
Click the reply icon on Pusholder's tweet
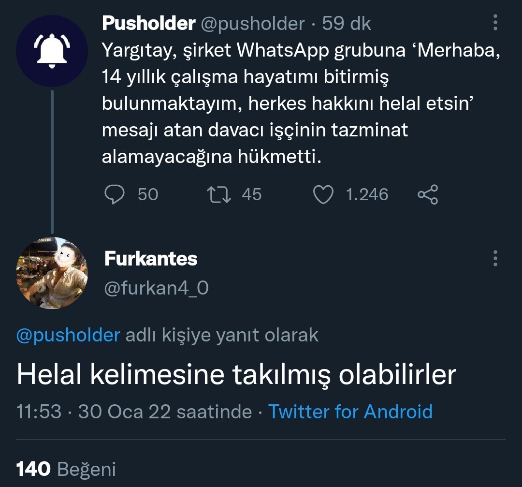point(115,194)
